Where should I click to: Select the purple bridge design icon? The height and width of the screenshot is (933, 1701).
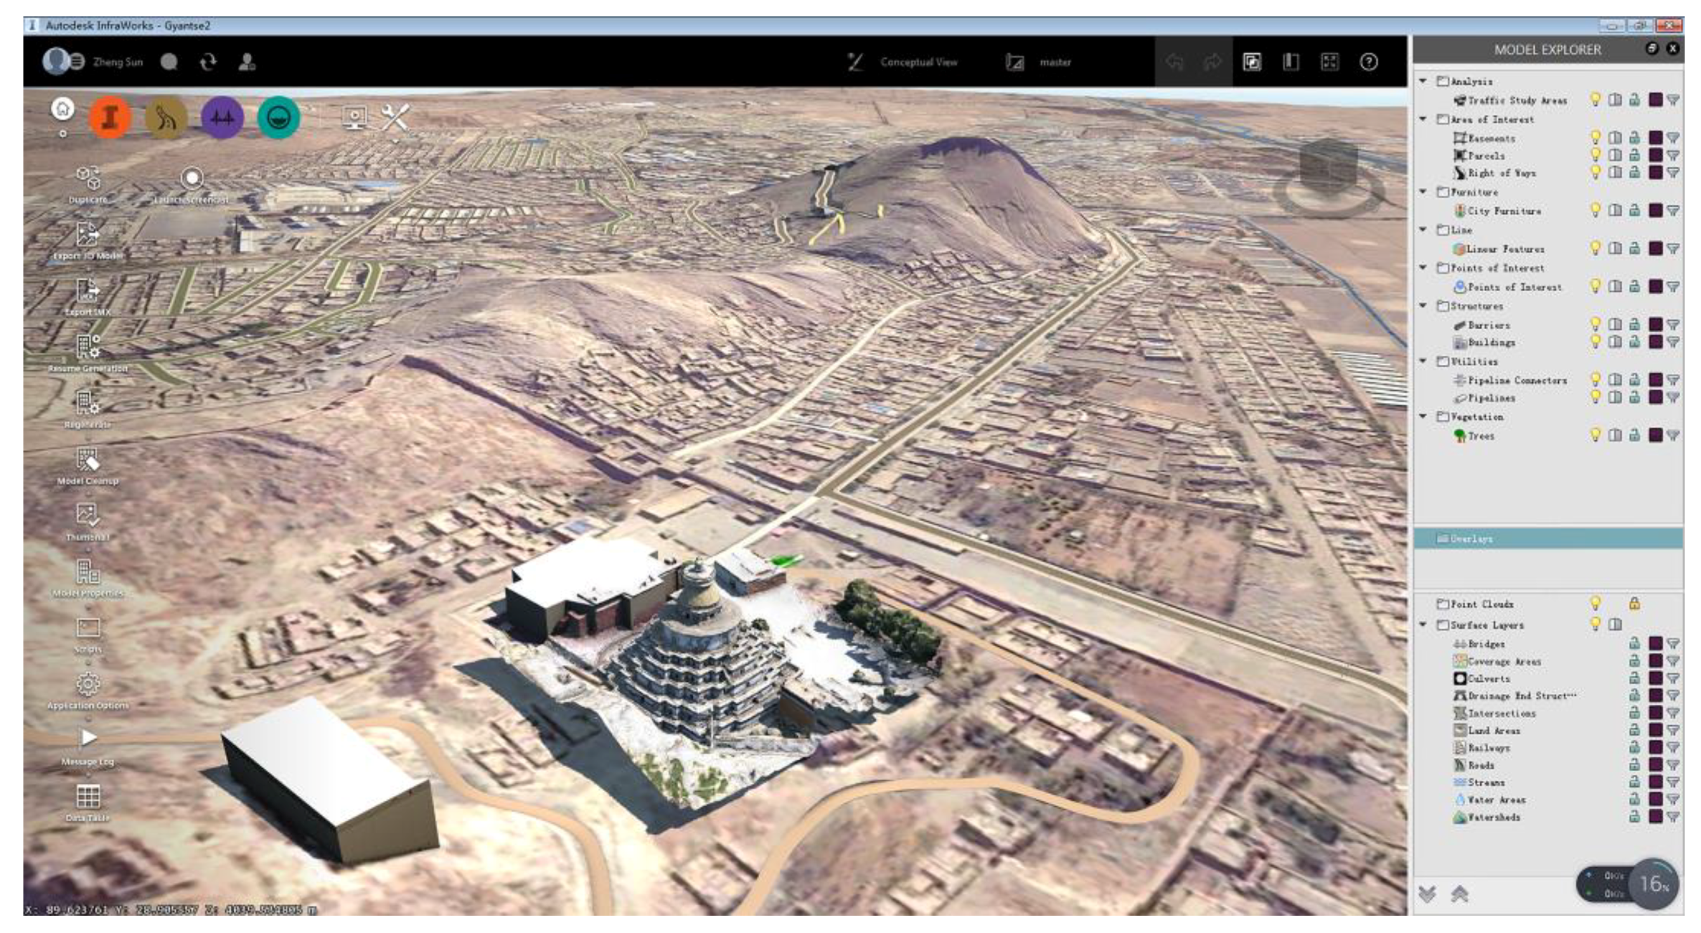(x=222, y=117)
